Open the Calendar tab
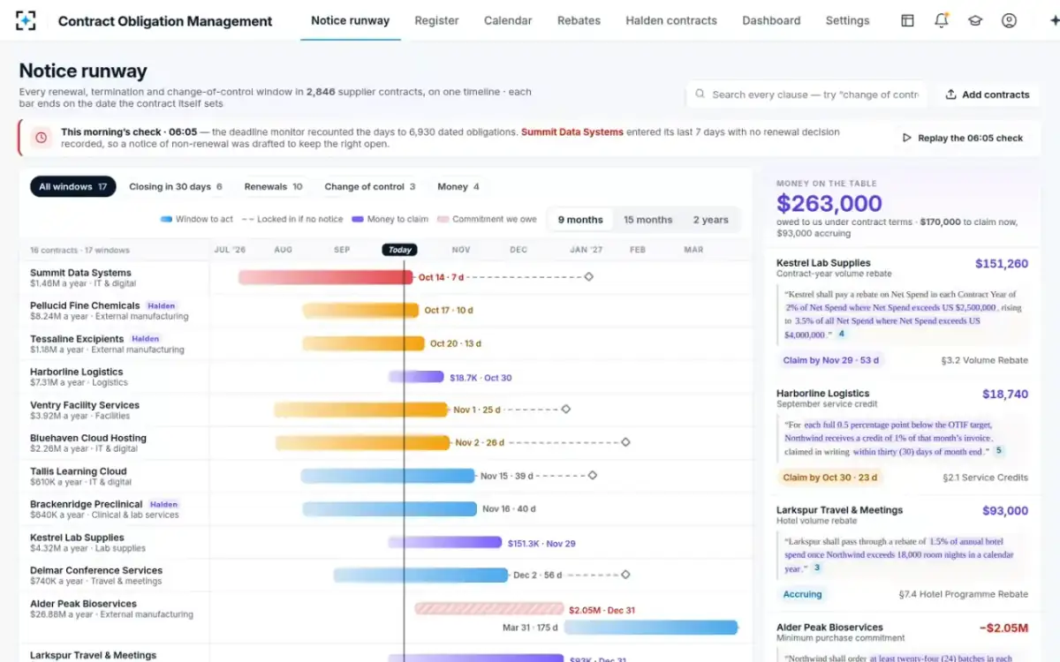Screen dimensions: 1060x662 [508, 20]
